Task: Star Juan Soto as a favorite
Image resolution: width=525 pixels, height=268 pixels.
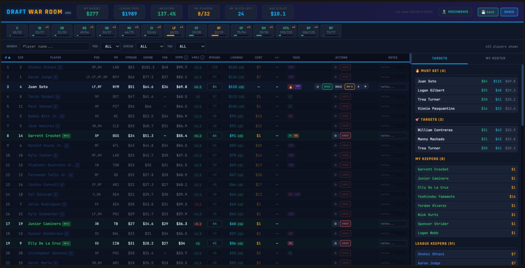Action: coord(318,87)
